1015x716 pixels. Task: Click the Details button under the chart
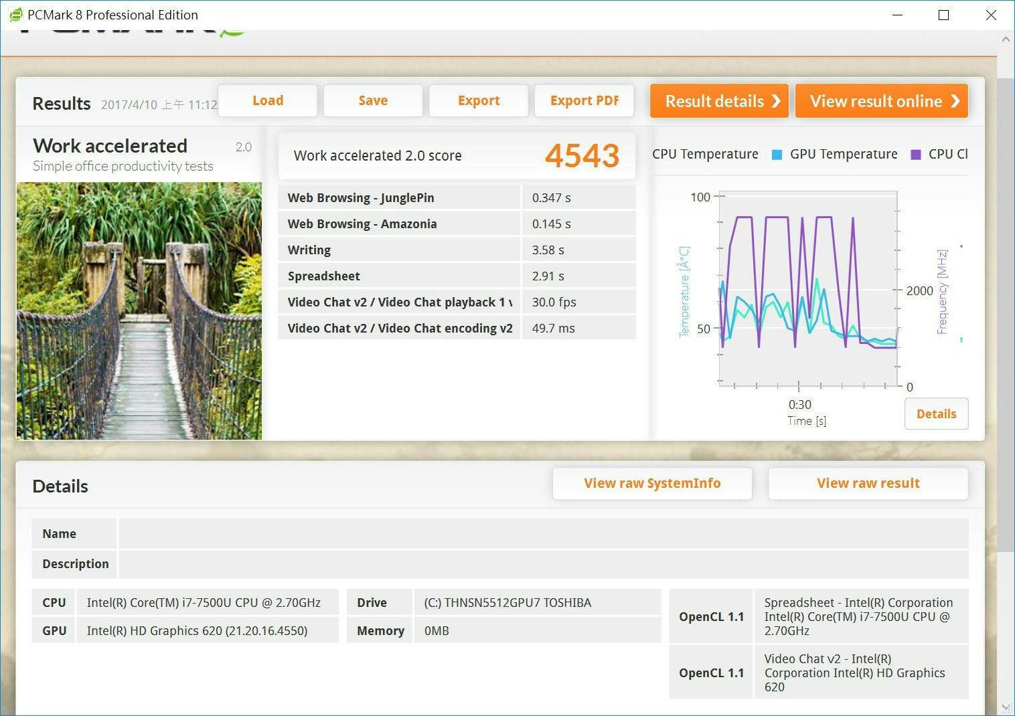point(936,414)
